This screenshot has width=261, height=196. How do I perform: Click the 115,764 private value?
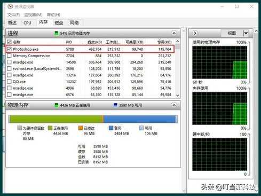tap(165, 49)
